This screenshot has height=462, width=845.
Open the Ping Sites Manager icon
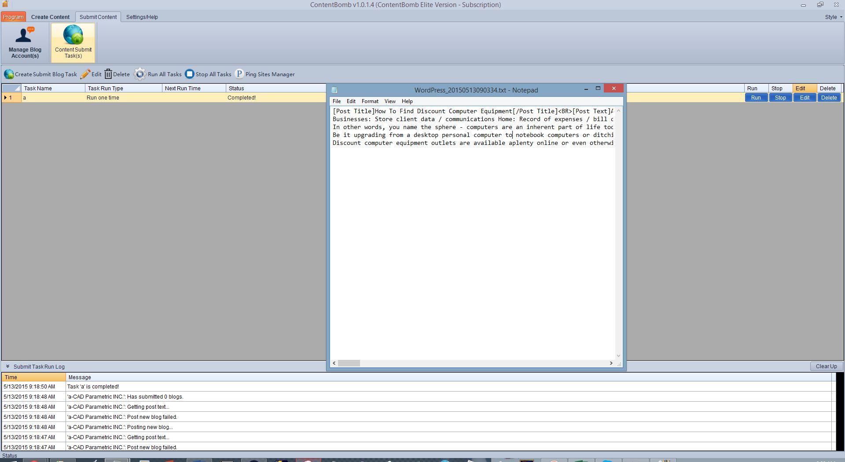pos(239,74)
